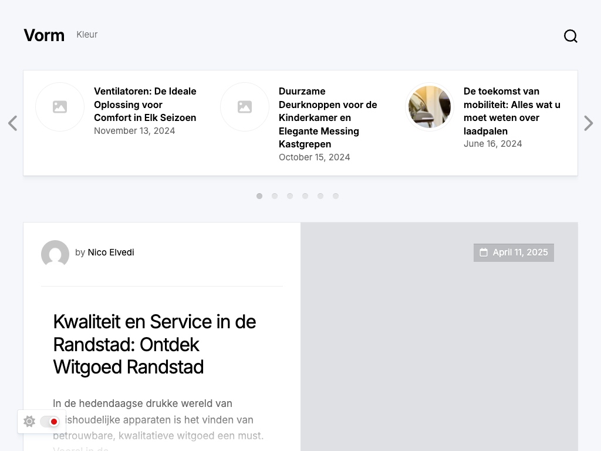Click Ventilatoren article placeholder image

60,107
